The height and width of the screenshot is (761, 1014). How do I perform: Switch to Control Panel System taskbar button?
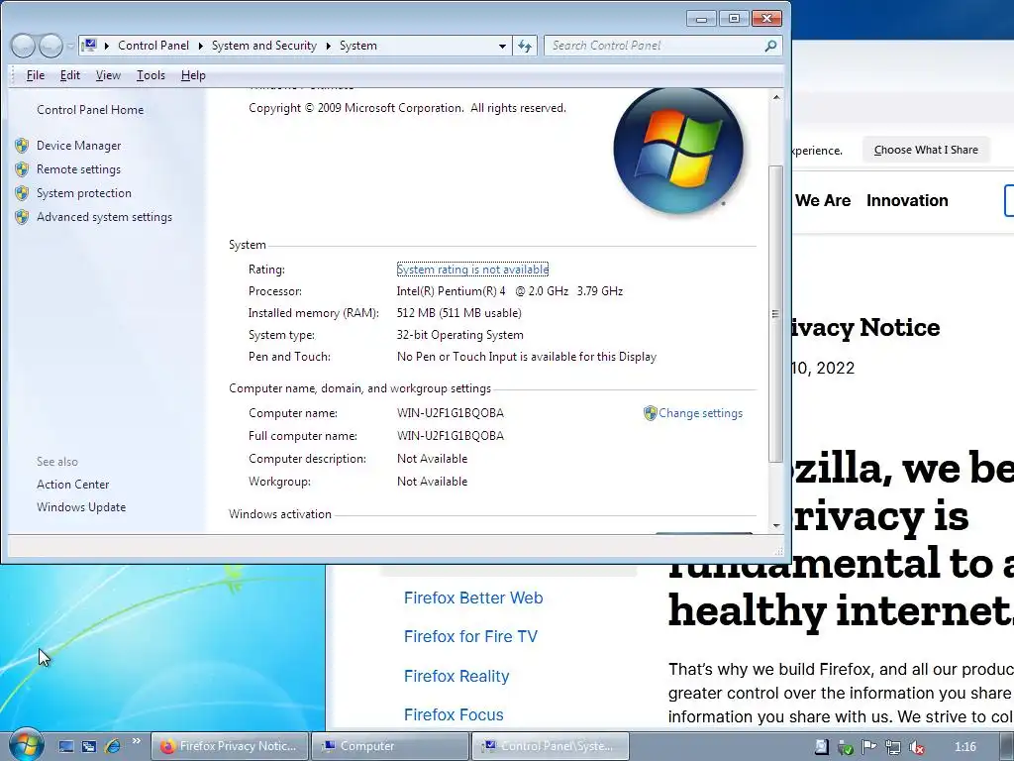click(550, 747)
